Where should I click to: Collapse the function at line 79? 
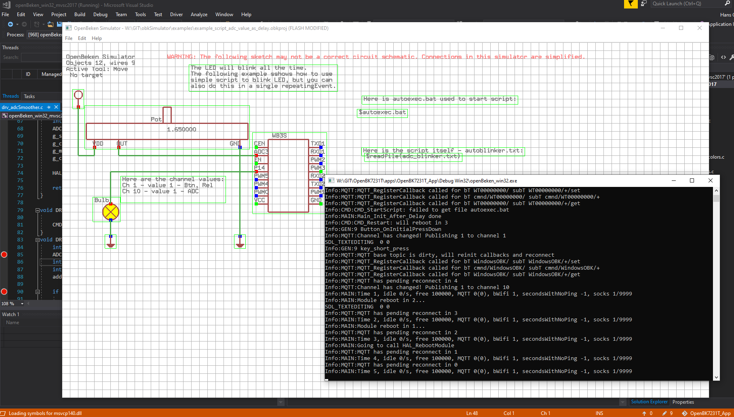(38, 210)
